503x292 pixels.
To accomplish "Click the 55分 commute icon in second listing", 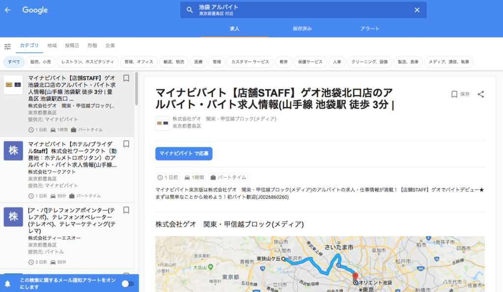I will 53,196.
